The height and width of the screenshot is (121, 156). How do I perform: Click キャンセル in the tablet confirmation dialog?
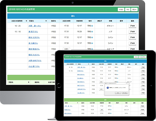pyautogui.click(x=124, y=93)
